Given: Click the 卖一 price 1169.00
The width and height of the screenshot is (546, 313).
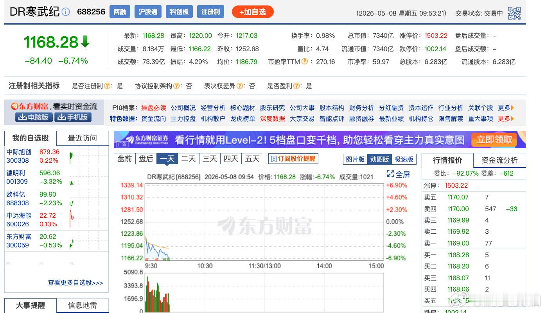Looking at the screenshot, I should click(x=458, y=243).
